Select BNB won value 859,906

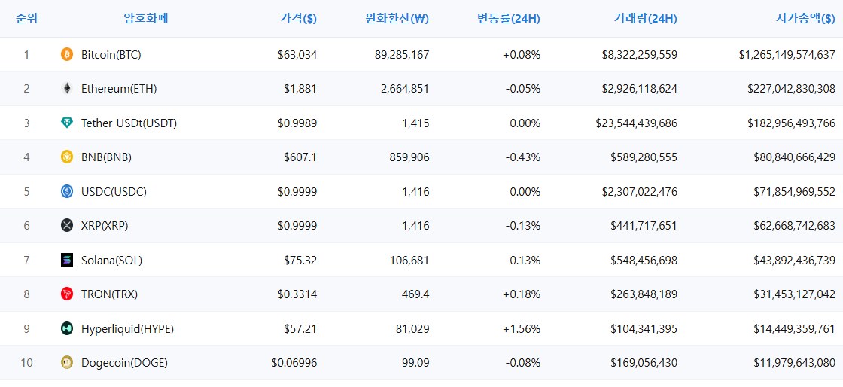click(408, 157)
